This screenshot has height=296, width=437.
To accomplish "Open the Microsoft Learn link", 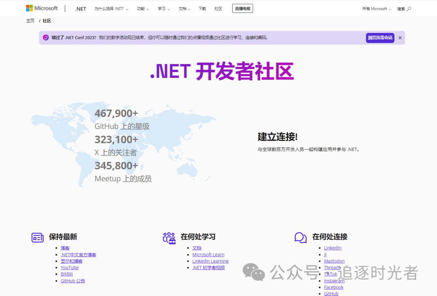I will coord(208,255).
